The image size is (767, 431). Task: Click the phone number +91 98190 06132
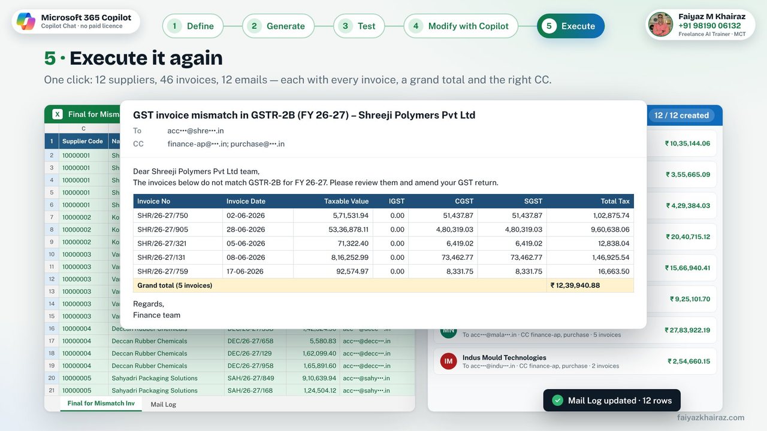click(709, 26)
